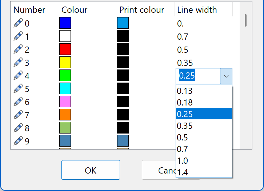Select the pen icon for number 7

[18, 115]
